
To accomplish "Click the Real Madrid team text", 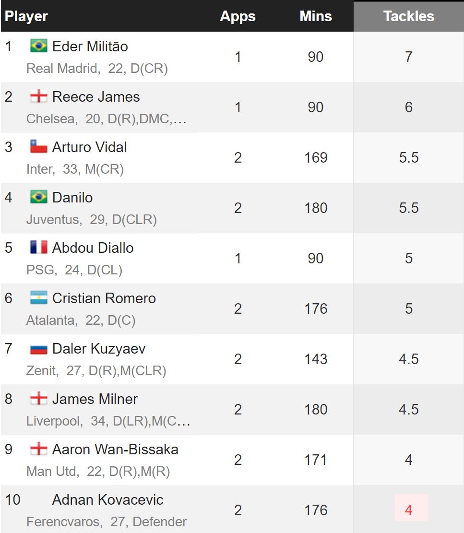I will [62, 68].
